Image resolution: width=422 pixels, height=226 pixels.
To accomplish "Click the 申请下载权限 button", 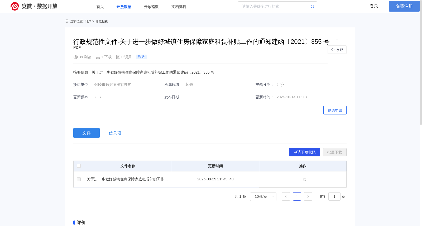I will (305, 152).
